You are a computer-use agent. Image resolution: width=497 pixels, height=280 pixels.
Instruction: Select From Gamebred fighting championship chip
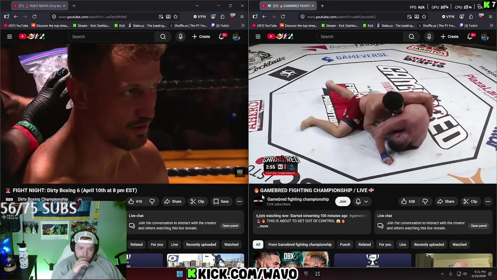click(300, 245)
